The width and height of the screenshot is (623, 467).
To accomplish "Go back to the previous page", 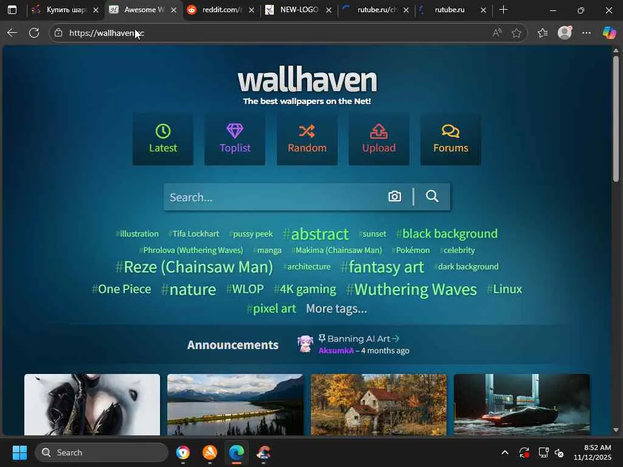I will click(x=12, y=33).
